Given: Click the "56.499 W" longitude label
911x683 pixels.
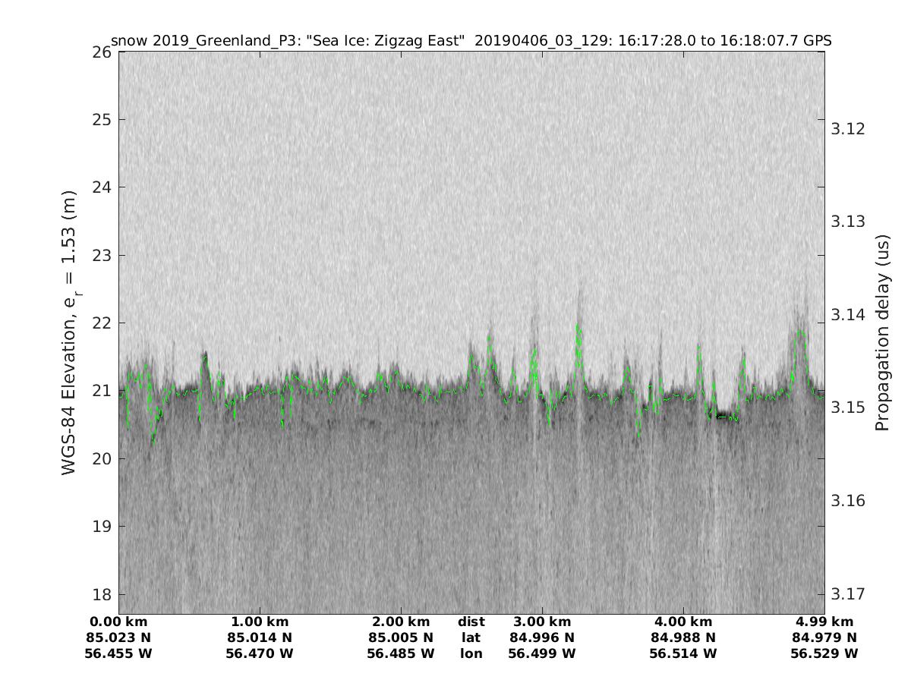Looking at the screenshot, I should point(542,653).
